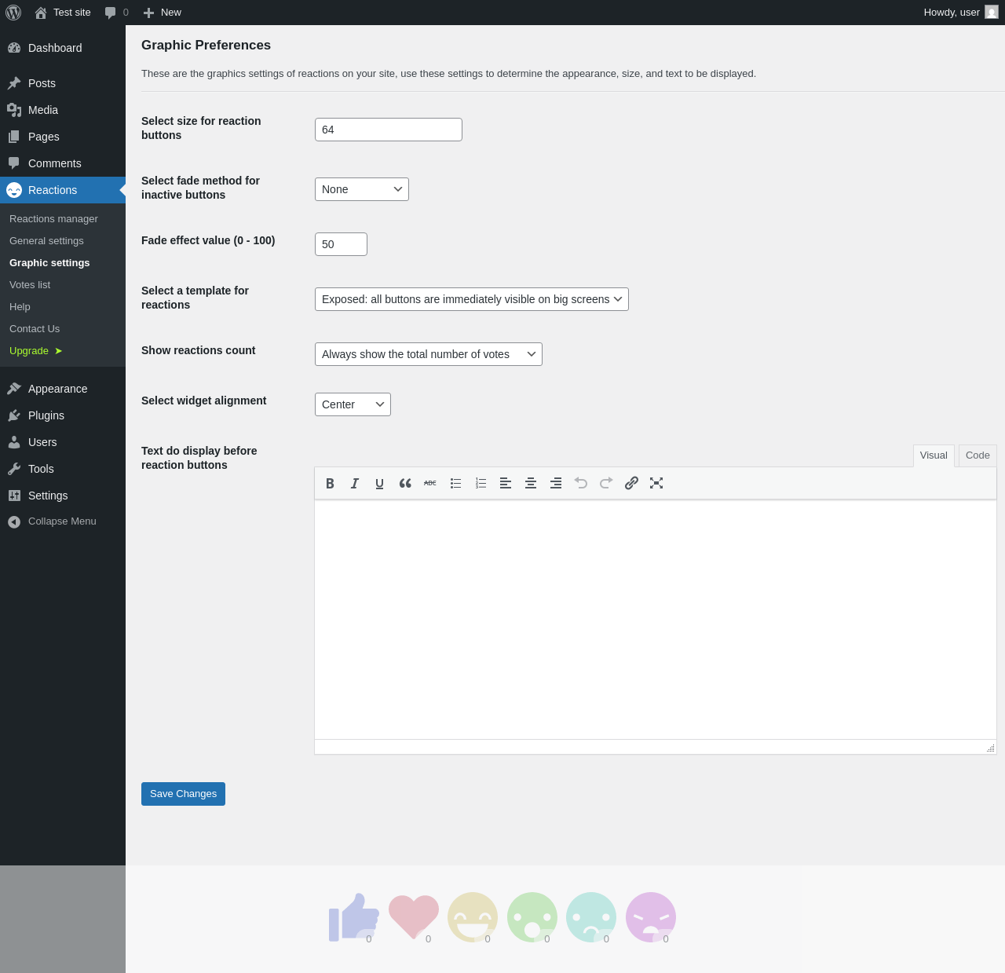Viewport: 1005px width, 973px height.
Task: Toggle bold formatting in the editor
Action: pyautogui.click(x=330, y=483)
